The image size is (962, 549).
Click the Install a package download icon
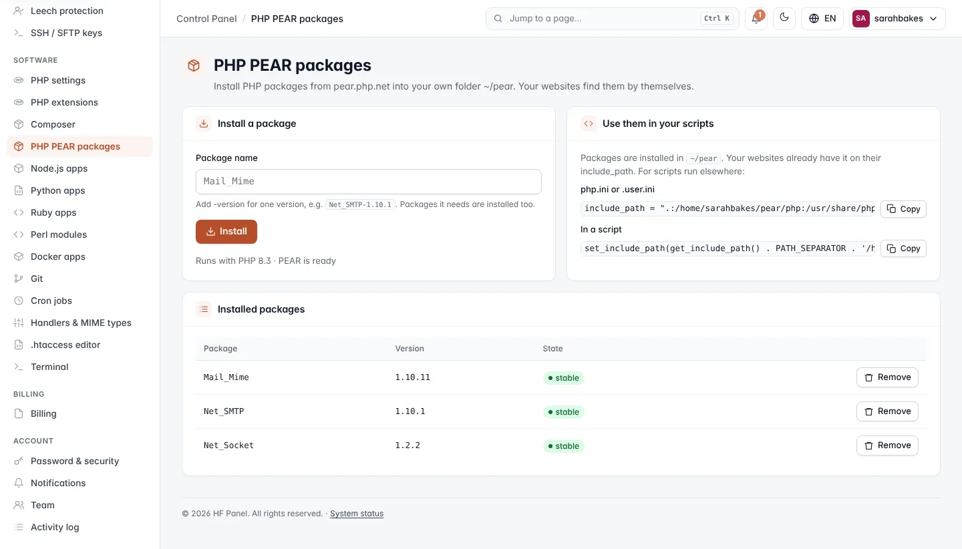(204, 124)
